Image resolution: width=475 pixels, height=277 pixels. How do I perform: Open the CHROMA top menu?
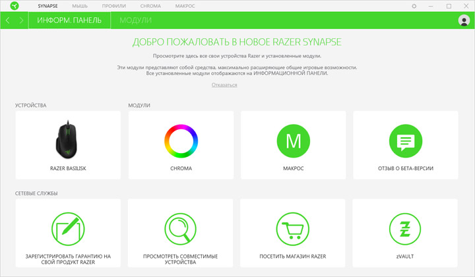coord(150,6)
